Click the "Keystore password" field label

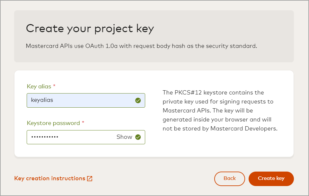coord(53,123)
